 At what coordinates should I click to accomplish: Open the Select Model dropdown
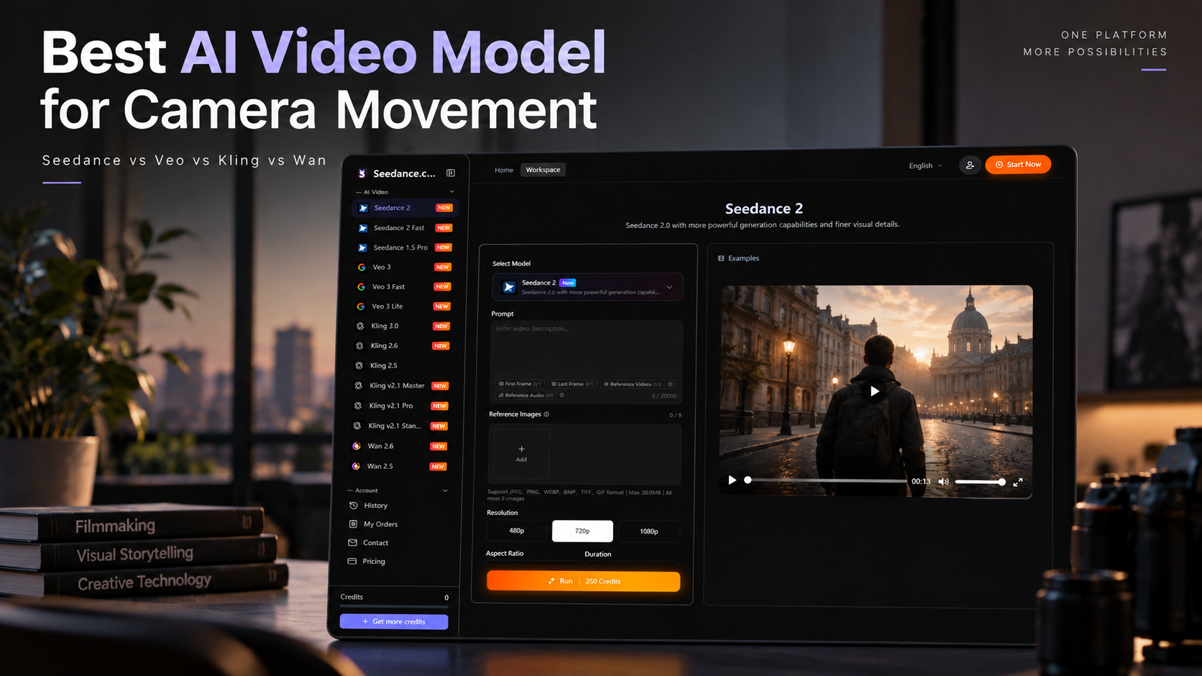pos(587,287)
